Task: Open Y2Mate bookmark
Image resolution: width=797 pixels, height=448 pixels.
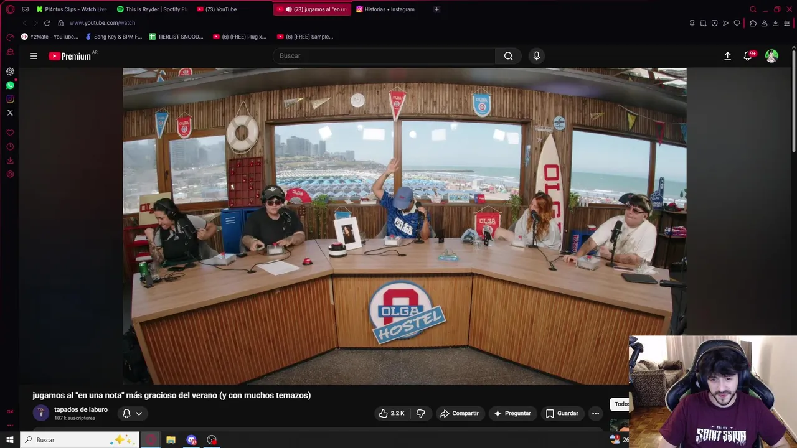Action: click(50, 37)
